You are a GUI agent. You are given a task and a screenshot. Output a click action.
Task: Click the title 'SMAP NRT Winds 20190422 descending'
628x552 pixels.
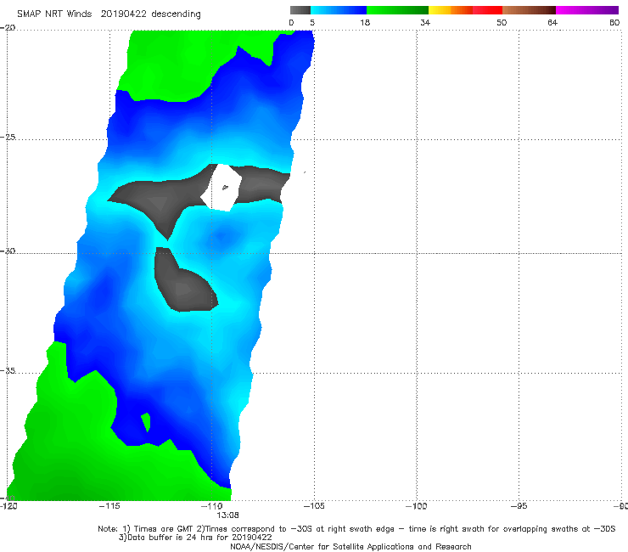109,14
